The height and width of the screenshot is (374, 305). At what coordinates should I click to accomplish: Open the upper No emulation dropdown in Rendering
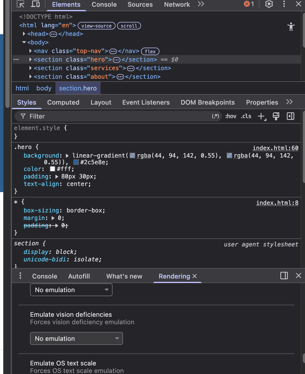pyautogui.click(x=71, y=290)
